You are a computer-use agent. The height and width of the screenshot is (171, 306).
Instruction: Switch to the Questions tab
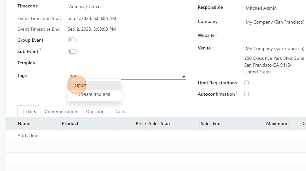point(96,112)
